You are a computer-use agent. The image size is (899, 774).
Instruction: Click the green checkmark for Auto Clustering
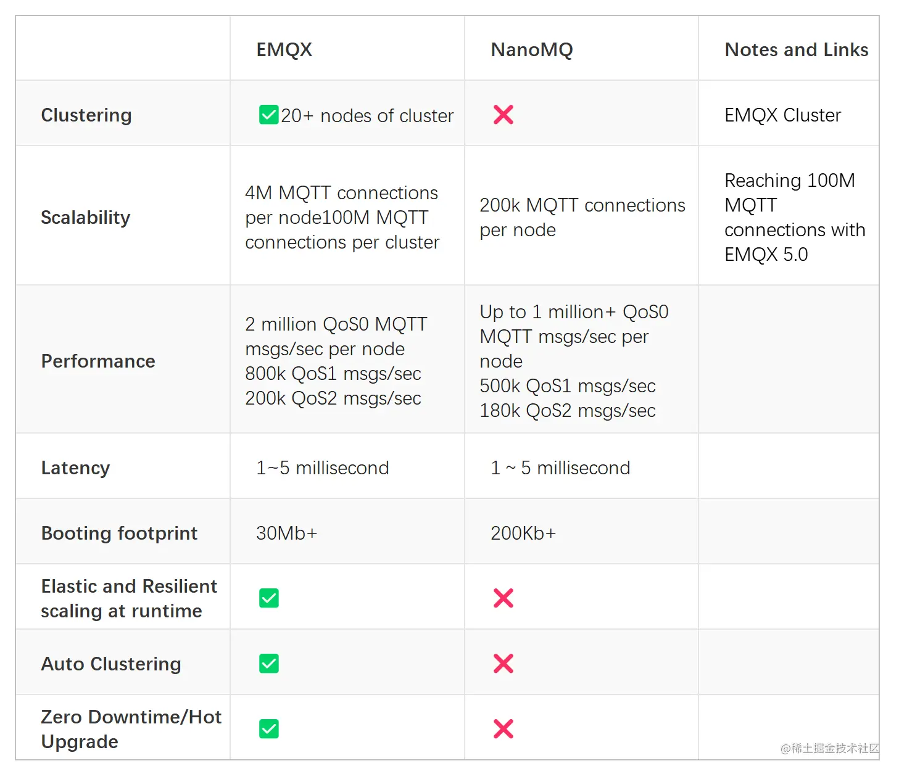coord(268,664)
